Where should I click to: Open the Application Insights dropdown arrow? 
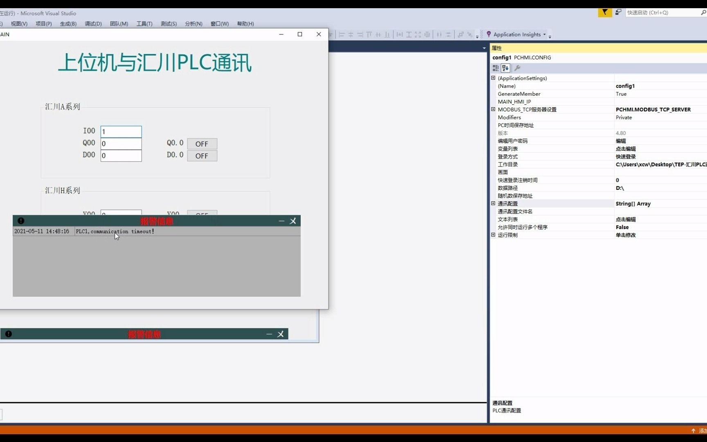point(544,35)
